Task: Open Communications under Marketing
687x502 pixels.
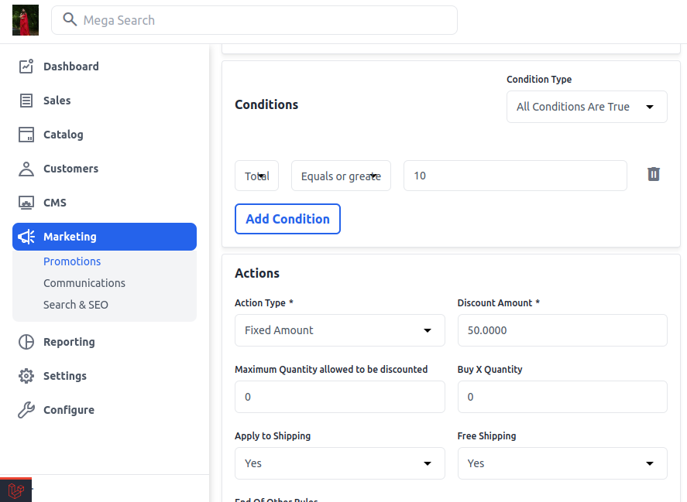Action: point(84,283)
